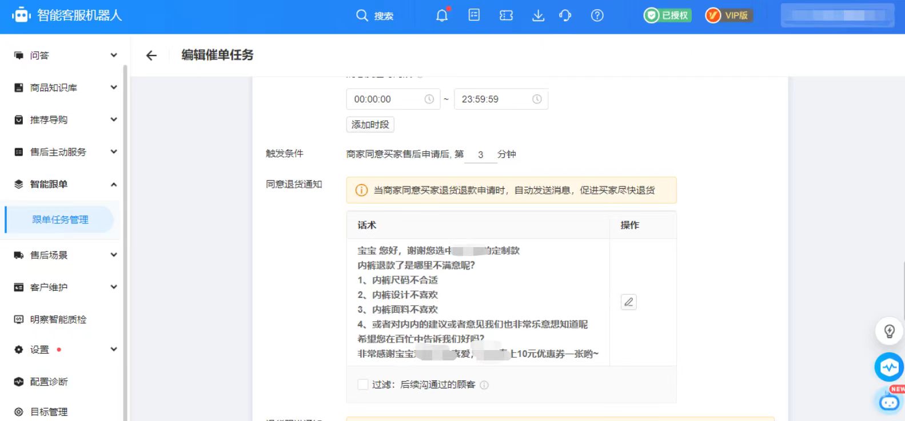The width and height of the screenshot is (905, 421).
Task: Click the start time 00:00:00 field
Action: 393,99
